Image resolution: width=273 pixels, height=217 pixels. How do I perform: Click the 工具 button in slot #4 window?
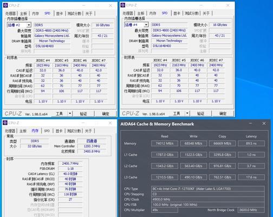[x=177, y=113]
